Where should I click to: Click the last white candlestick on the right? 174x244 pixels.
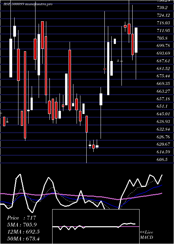coord(136,40)
